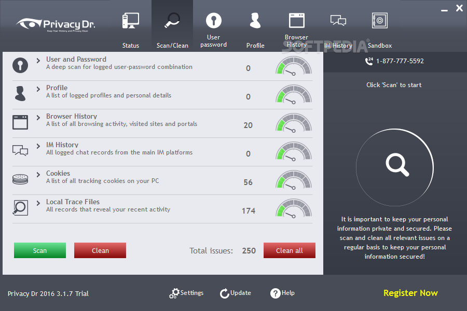Screen dimensions: 467x311
Task: Click the Clean all button
Action: coord(290,250)
